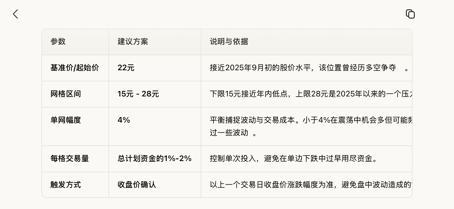Click the 收盘价确认 cell
This screenshot has width=454, height=209.
pos(137,185)
